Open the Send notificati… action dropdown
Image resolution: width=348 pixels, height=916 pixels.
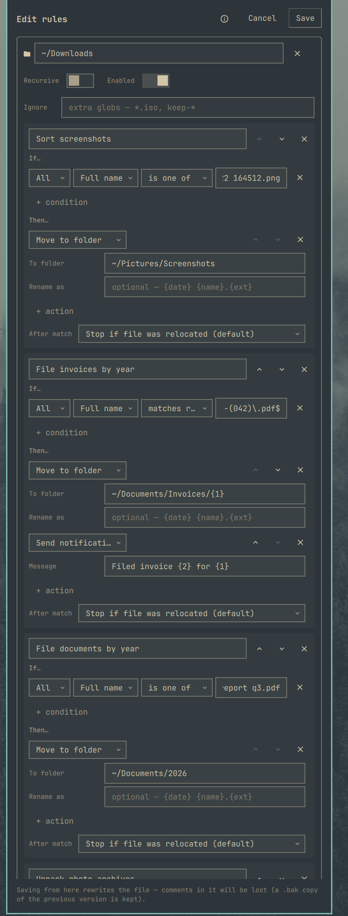coord(78,543)
